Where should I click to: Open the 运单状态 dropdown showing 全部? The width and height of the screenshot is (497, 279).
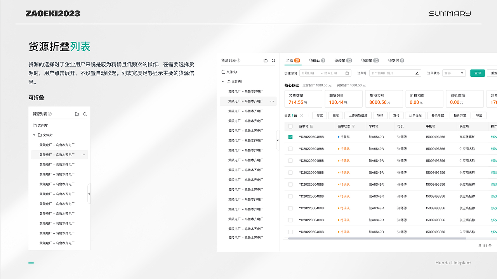tap(454, 73)
